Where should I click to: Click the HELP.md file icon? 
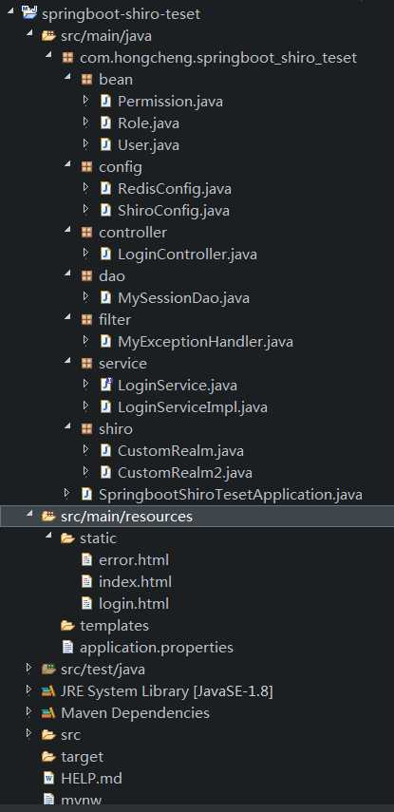pyautogui.click(x=48, y=778)
